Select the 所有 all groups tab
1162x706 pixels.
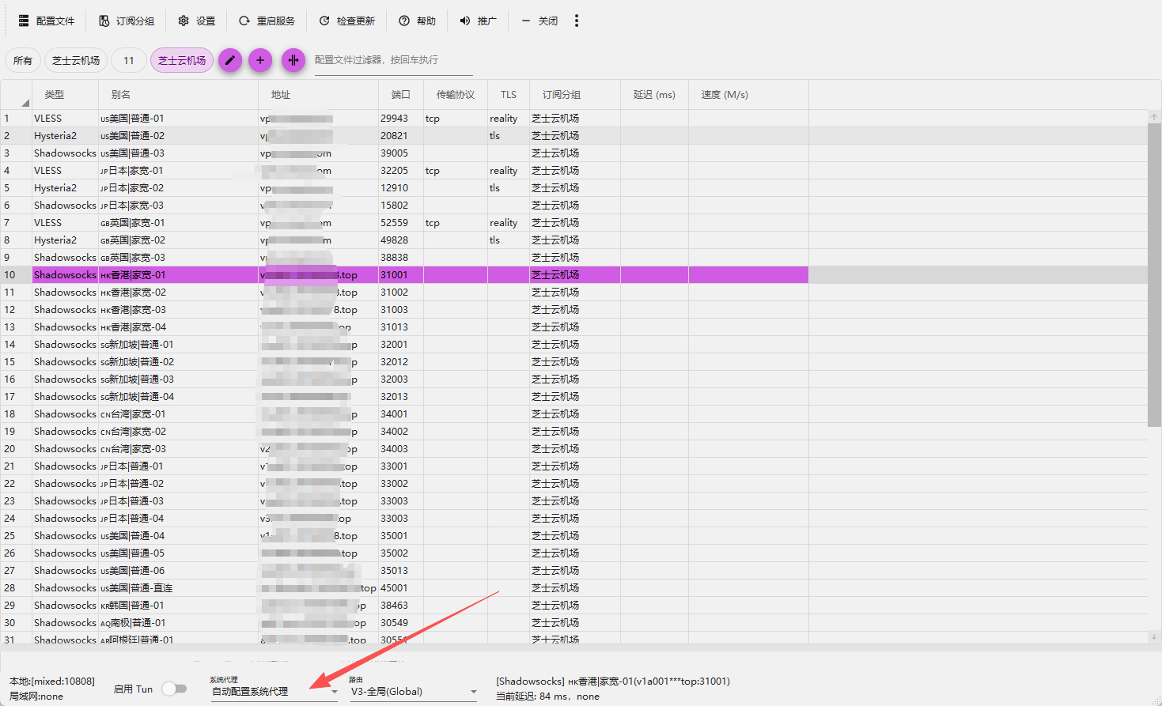click(23, 60)
